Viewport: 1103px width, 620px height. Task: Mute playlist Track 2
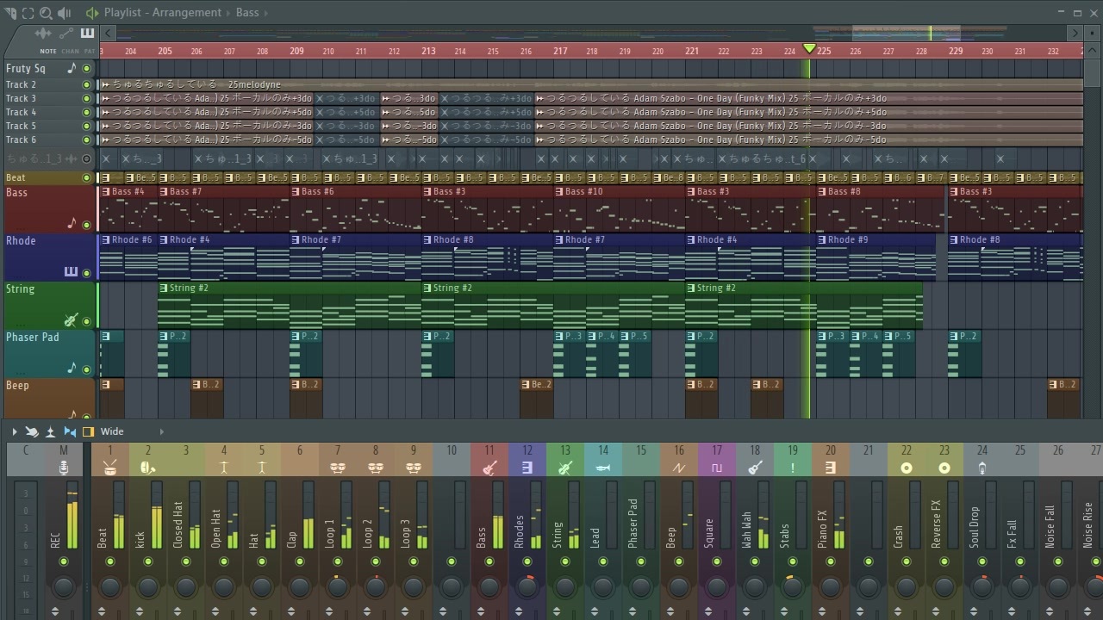tap(86, 84)
